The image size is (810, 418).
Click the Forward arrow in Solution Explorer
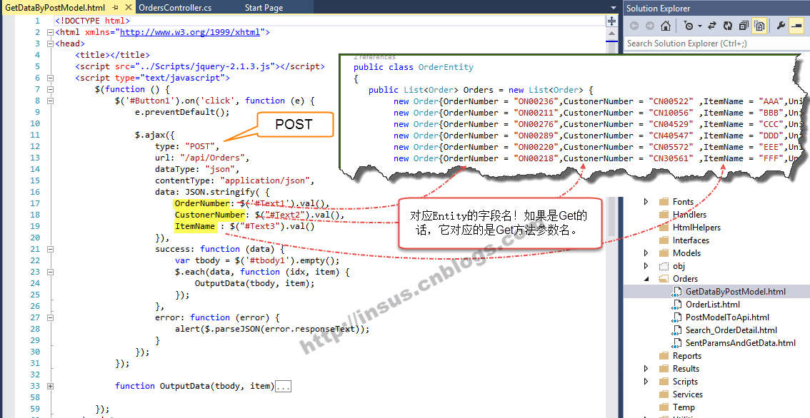point(650,26)
